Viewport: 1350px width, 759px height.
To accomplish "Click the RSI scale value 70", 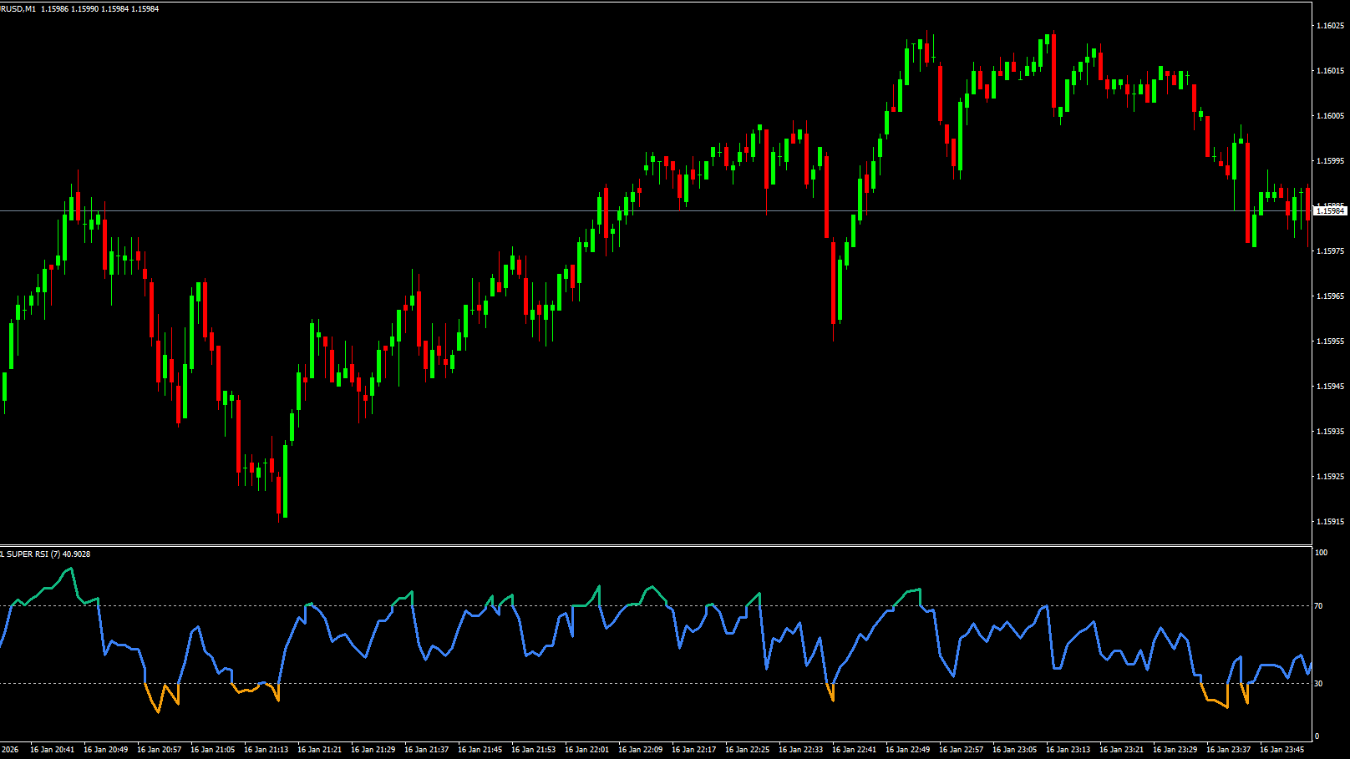I will (x=1319, y=606).
